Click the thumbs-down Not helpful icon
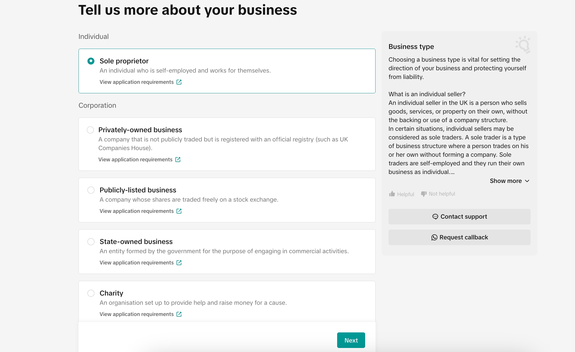Image resolution: width=575 pixels, height=352 pixels. (424, 194)
